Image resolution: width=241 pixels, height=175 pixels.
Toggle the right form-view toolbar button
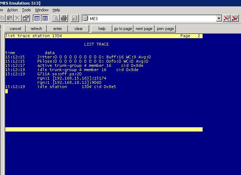[x=45, y=18]
